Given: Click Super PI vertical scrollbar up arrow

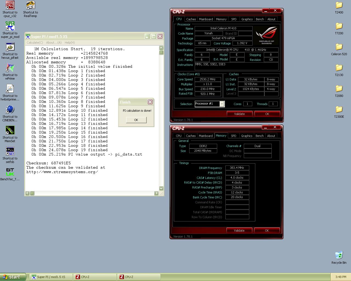Looking at the screenshot, I should (x=161, y=48).
